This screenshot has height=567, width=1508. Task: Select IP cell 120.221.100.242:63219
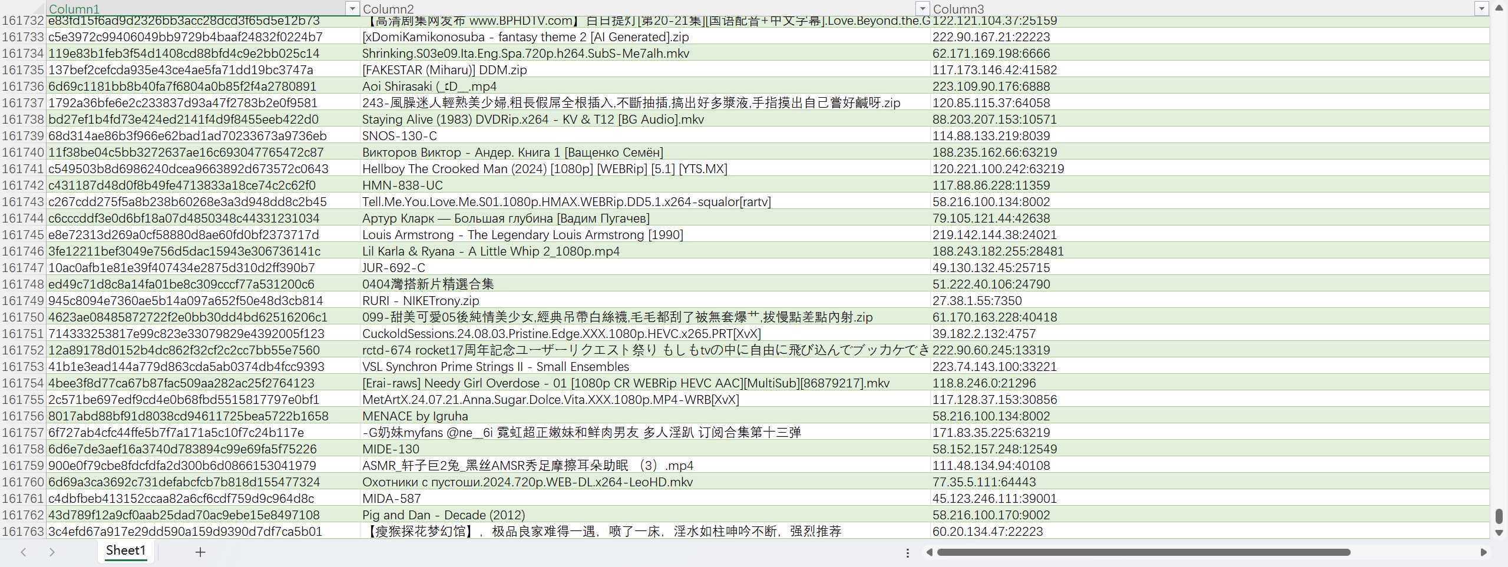tap(1210, 168)
